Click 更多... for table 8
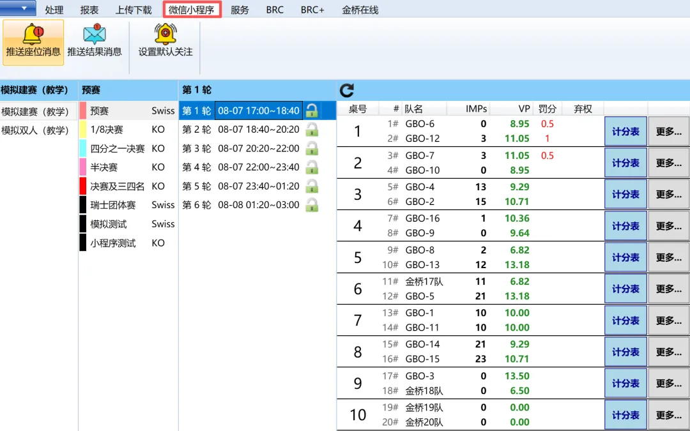Image resolution: width=690 pixels, height=431 pixels. tap(669, 352)
